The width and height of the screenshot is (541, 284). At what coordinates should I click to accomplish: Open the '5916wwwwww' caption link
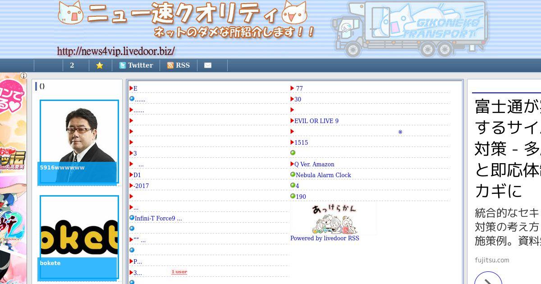62,167
